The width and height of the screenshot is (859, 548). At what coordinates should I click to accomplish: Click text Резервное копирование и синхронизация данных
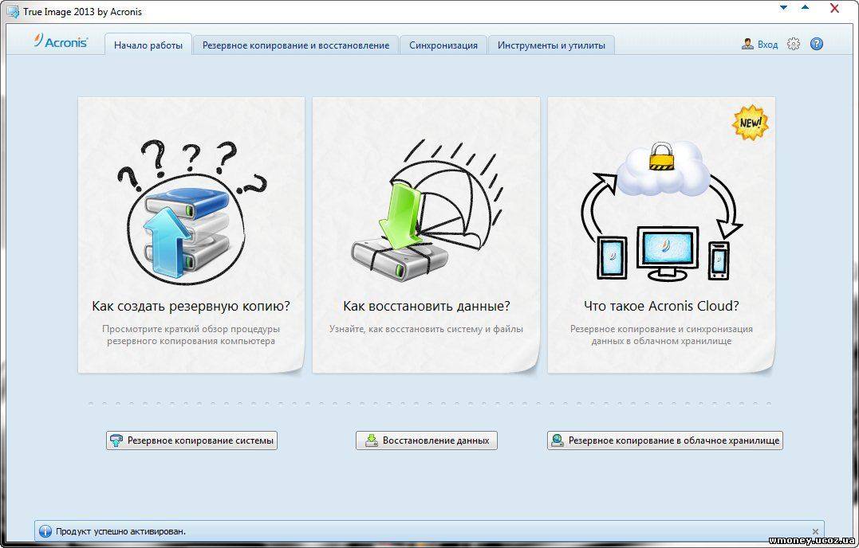pyautogui.click(x=661, y=335)
